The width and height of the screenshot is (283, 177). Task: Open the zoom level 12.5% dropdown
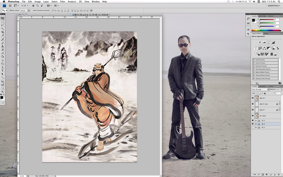coord(27,6)
